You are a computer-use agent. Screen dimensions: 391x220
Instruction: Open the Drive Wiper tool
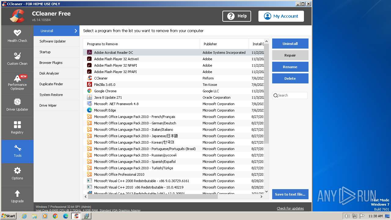tap(57, 105)
